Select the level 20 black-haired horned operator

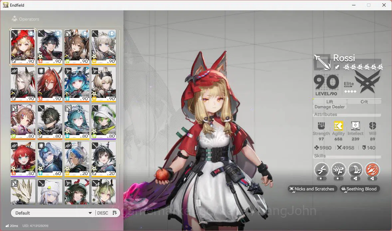tap(104, 159)
